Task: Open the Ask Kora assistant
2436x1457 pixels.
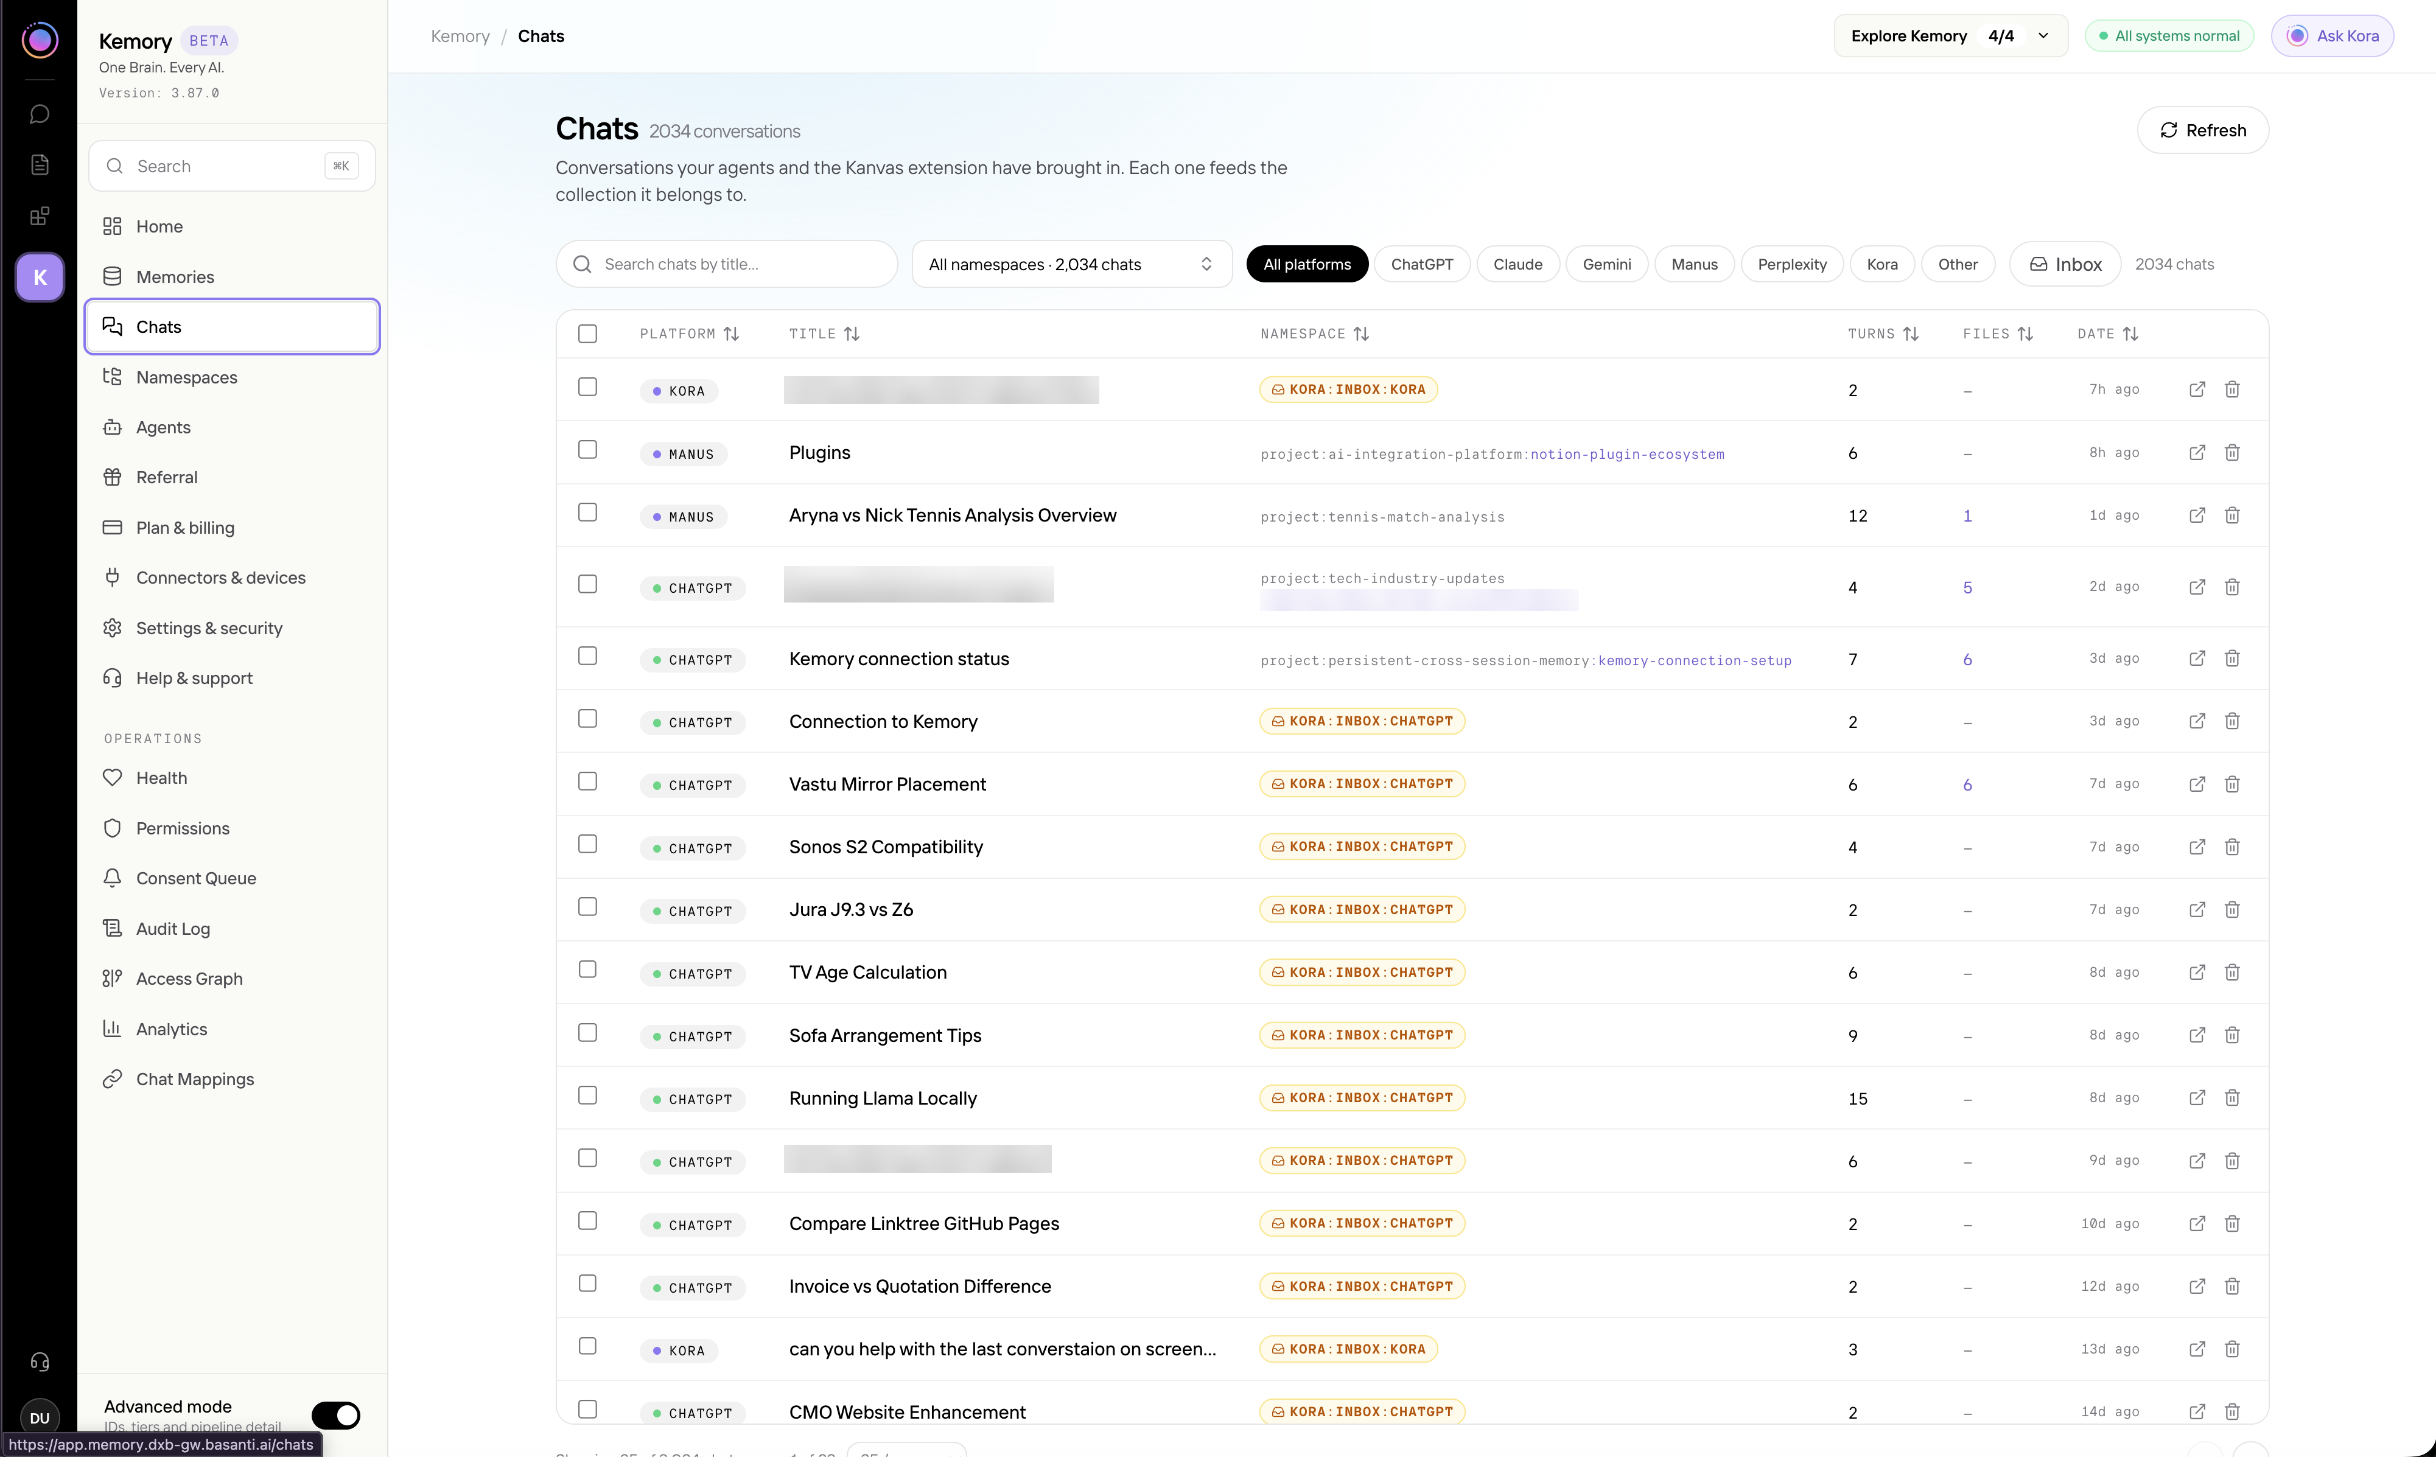Action: click(2332, 37)
